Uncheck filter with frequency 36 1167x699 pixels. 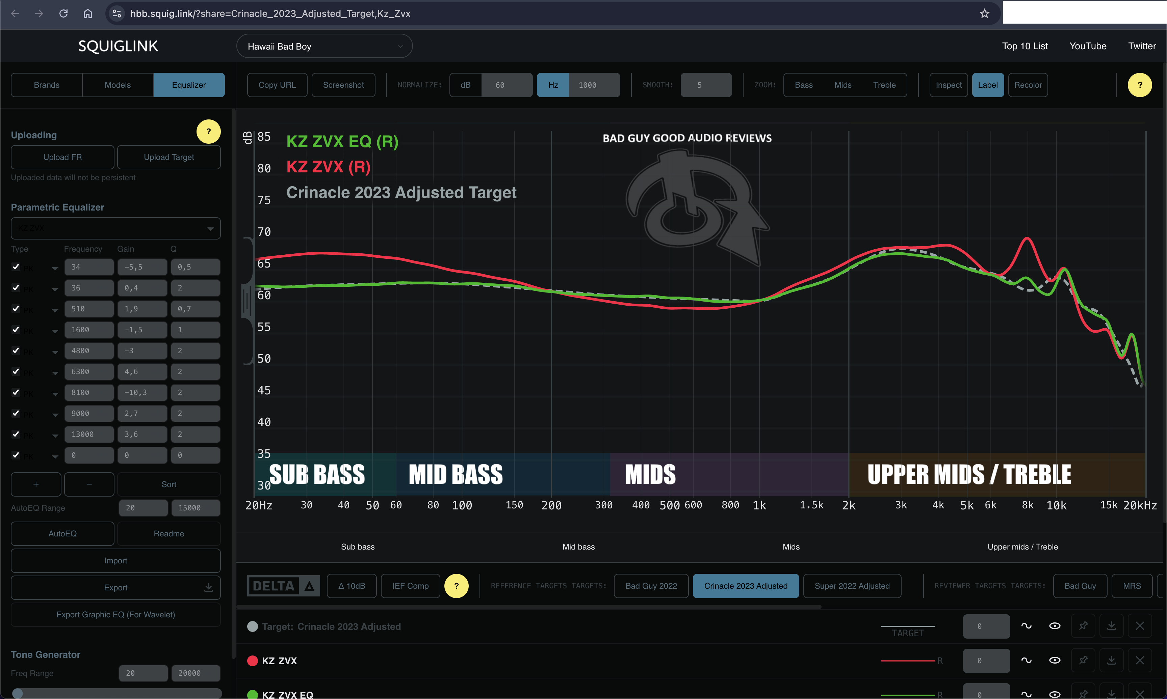(16, 288)
